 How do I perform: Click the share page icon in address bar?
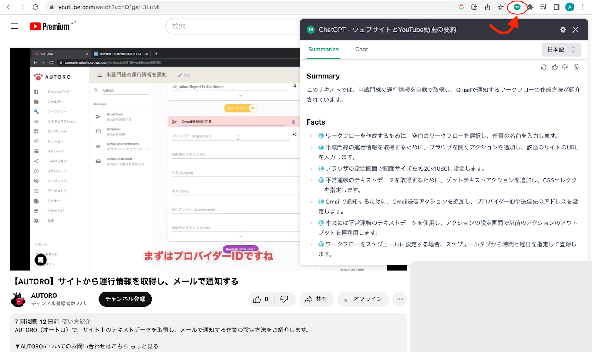coord(488,7)
